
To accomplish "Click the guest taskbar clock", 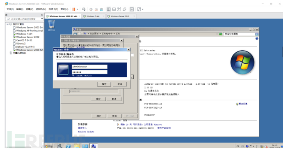I will tap(275, 146).
